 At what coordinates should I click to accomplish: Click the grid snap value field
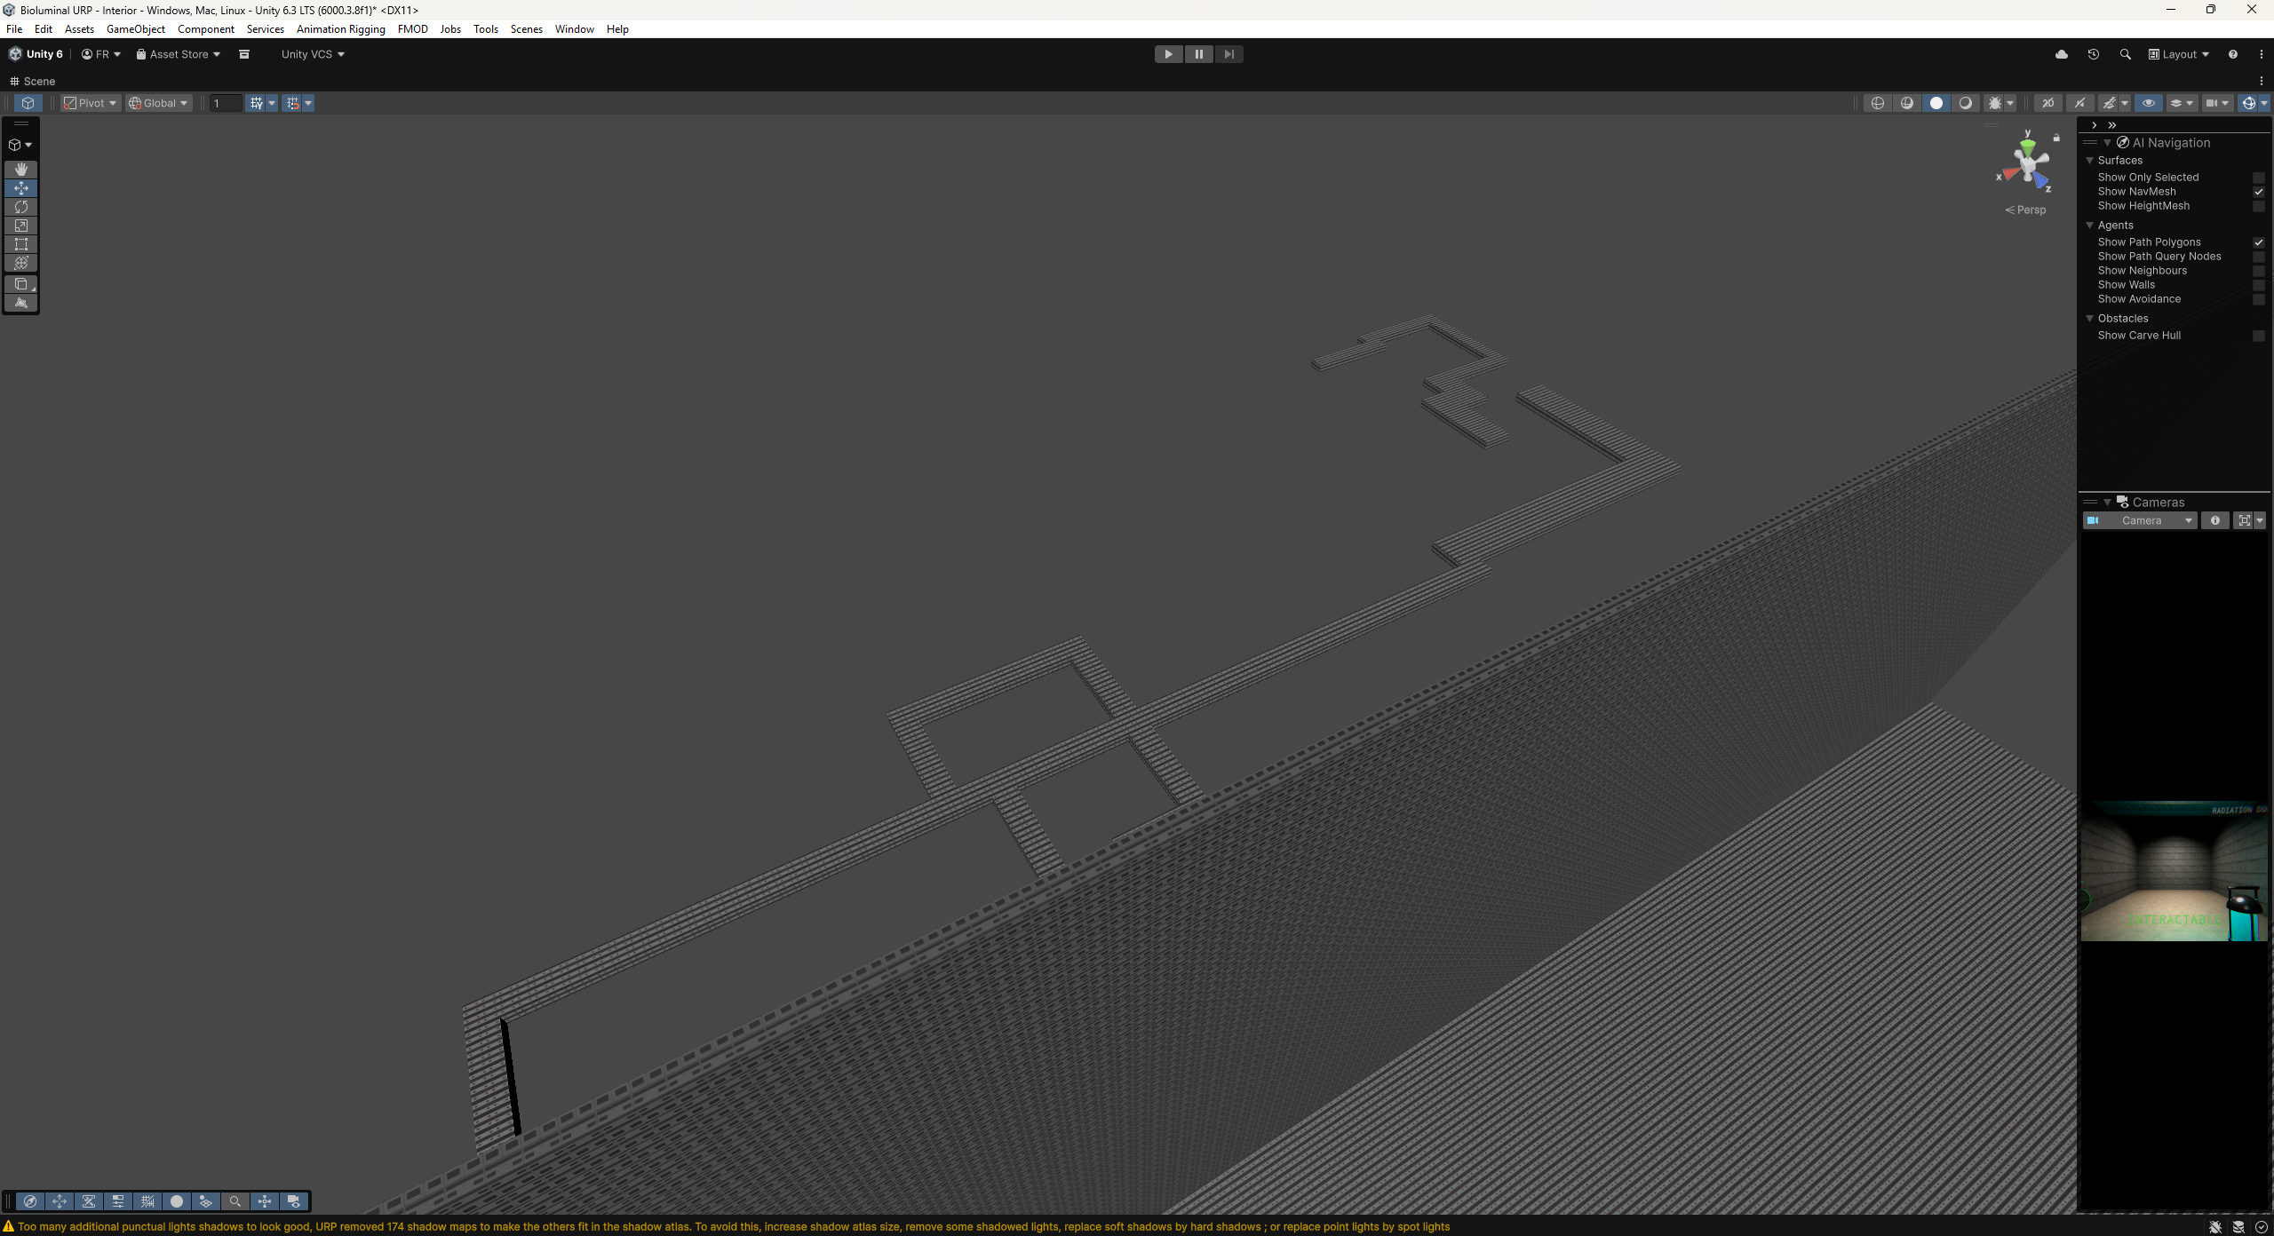pos(226,103)
